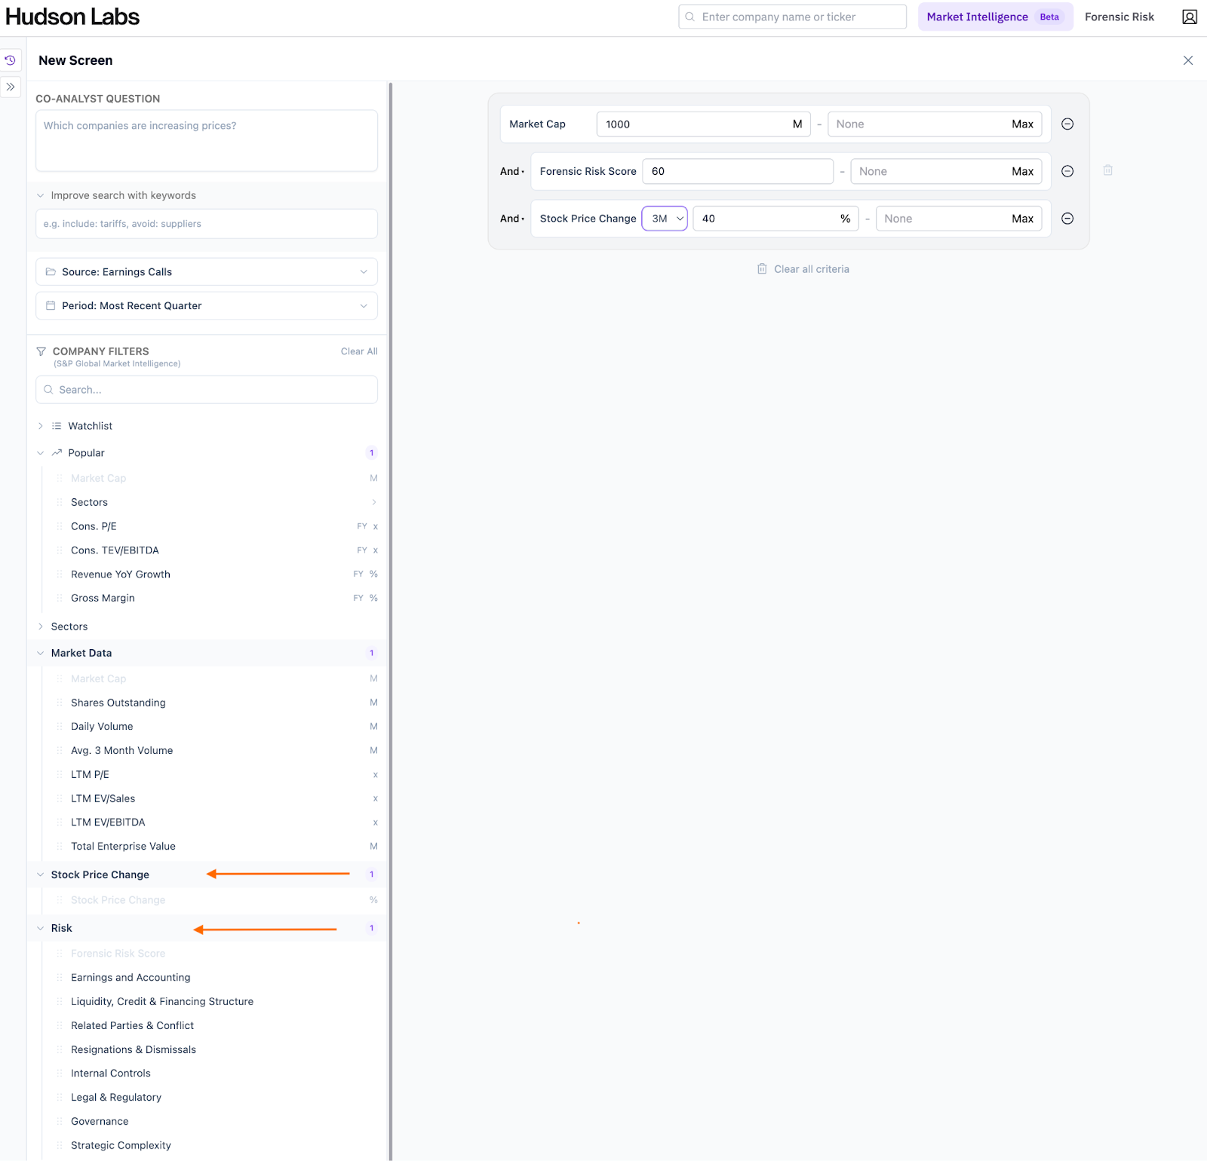This screenshot has width=1207, height=1161.
Task: Remove the Forensic Risk Score criterion
Action: [1067, 172]
